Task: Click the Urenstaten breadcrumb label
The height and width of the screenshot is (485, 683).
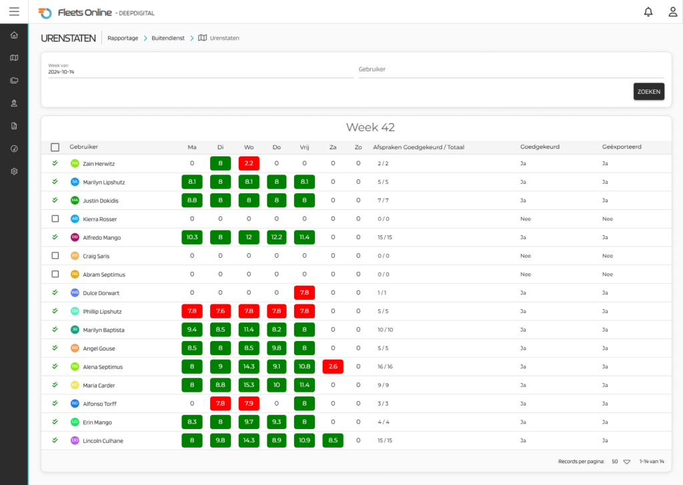Action: click(224, 38)
